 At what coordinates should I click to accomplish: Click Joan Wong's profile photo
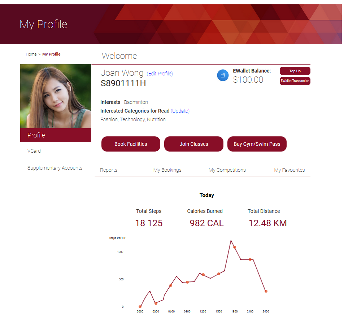coord(56,96)
